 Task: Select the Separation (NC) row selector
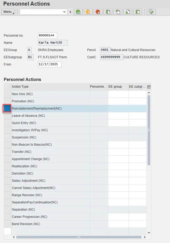pyautogui.click(x=7, y=210)
